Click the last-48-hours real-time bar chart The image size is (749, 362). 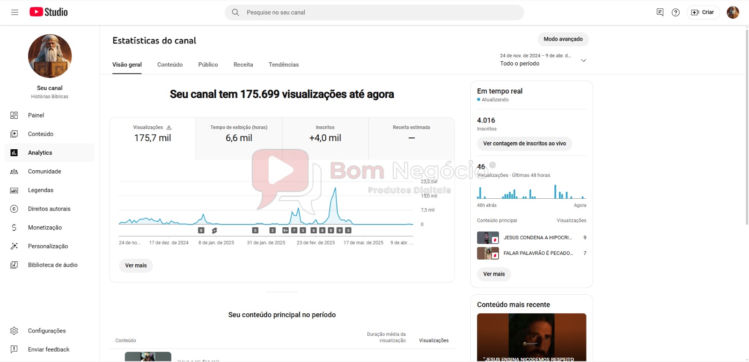pos(531,192)
